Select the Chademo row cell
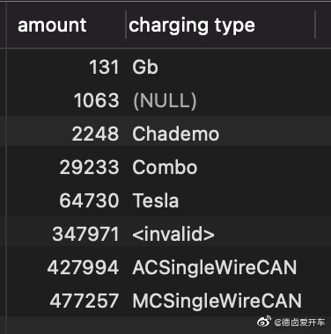This screenshot has width=331, height=334. 176,134
